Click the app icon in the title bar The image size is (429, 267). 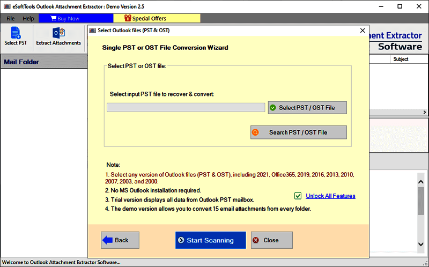click(x=7, y=6)
